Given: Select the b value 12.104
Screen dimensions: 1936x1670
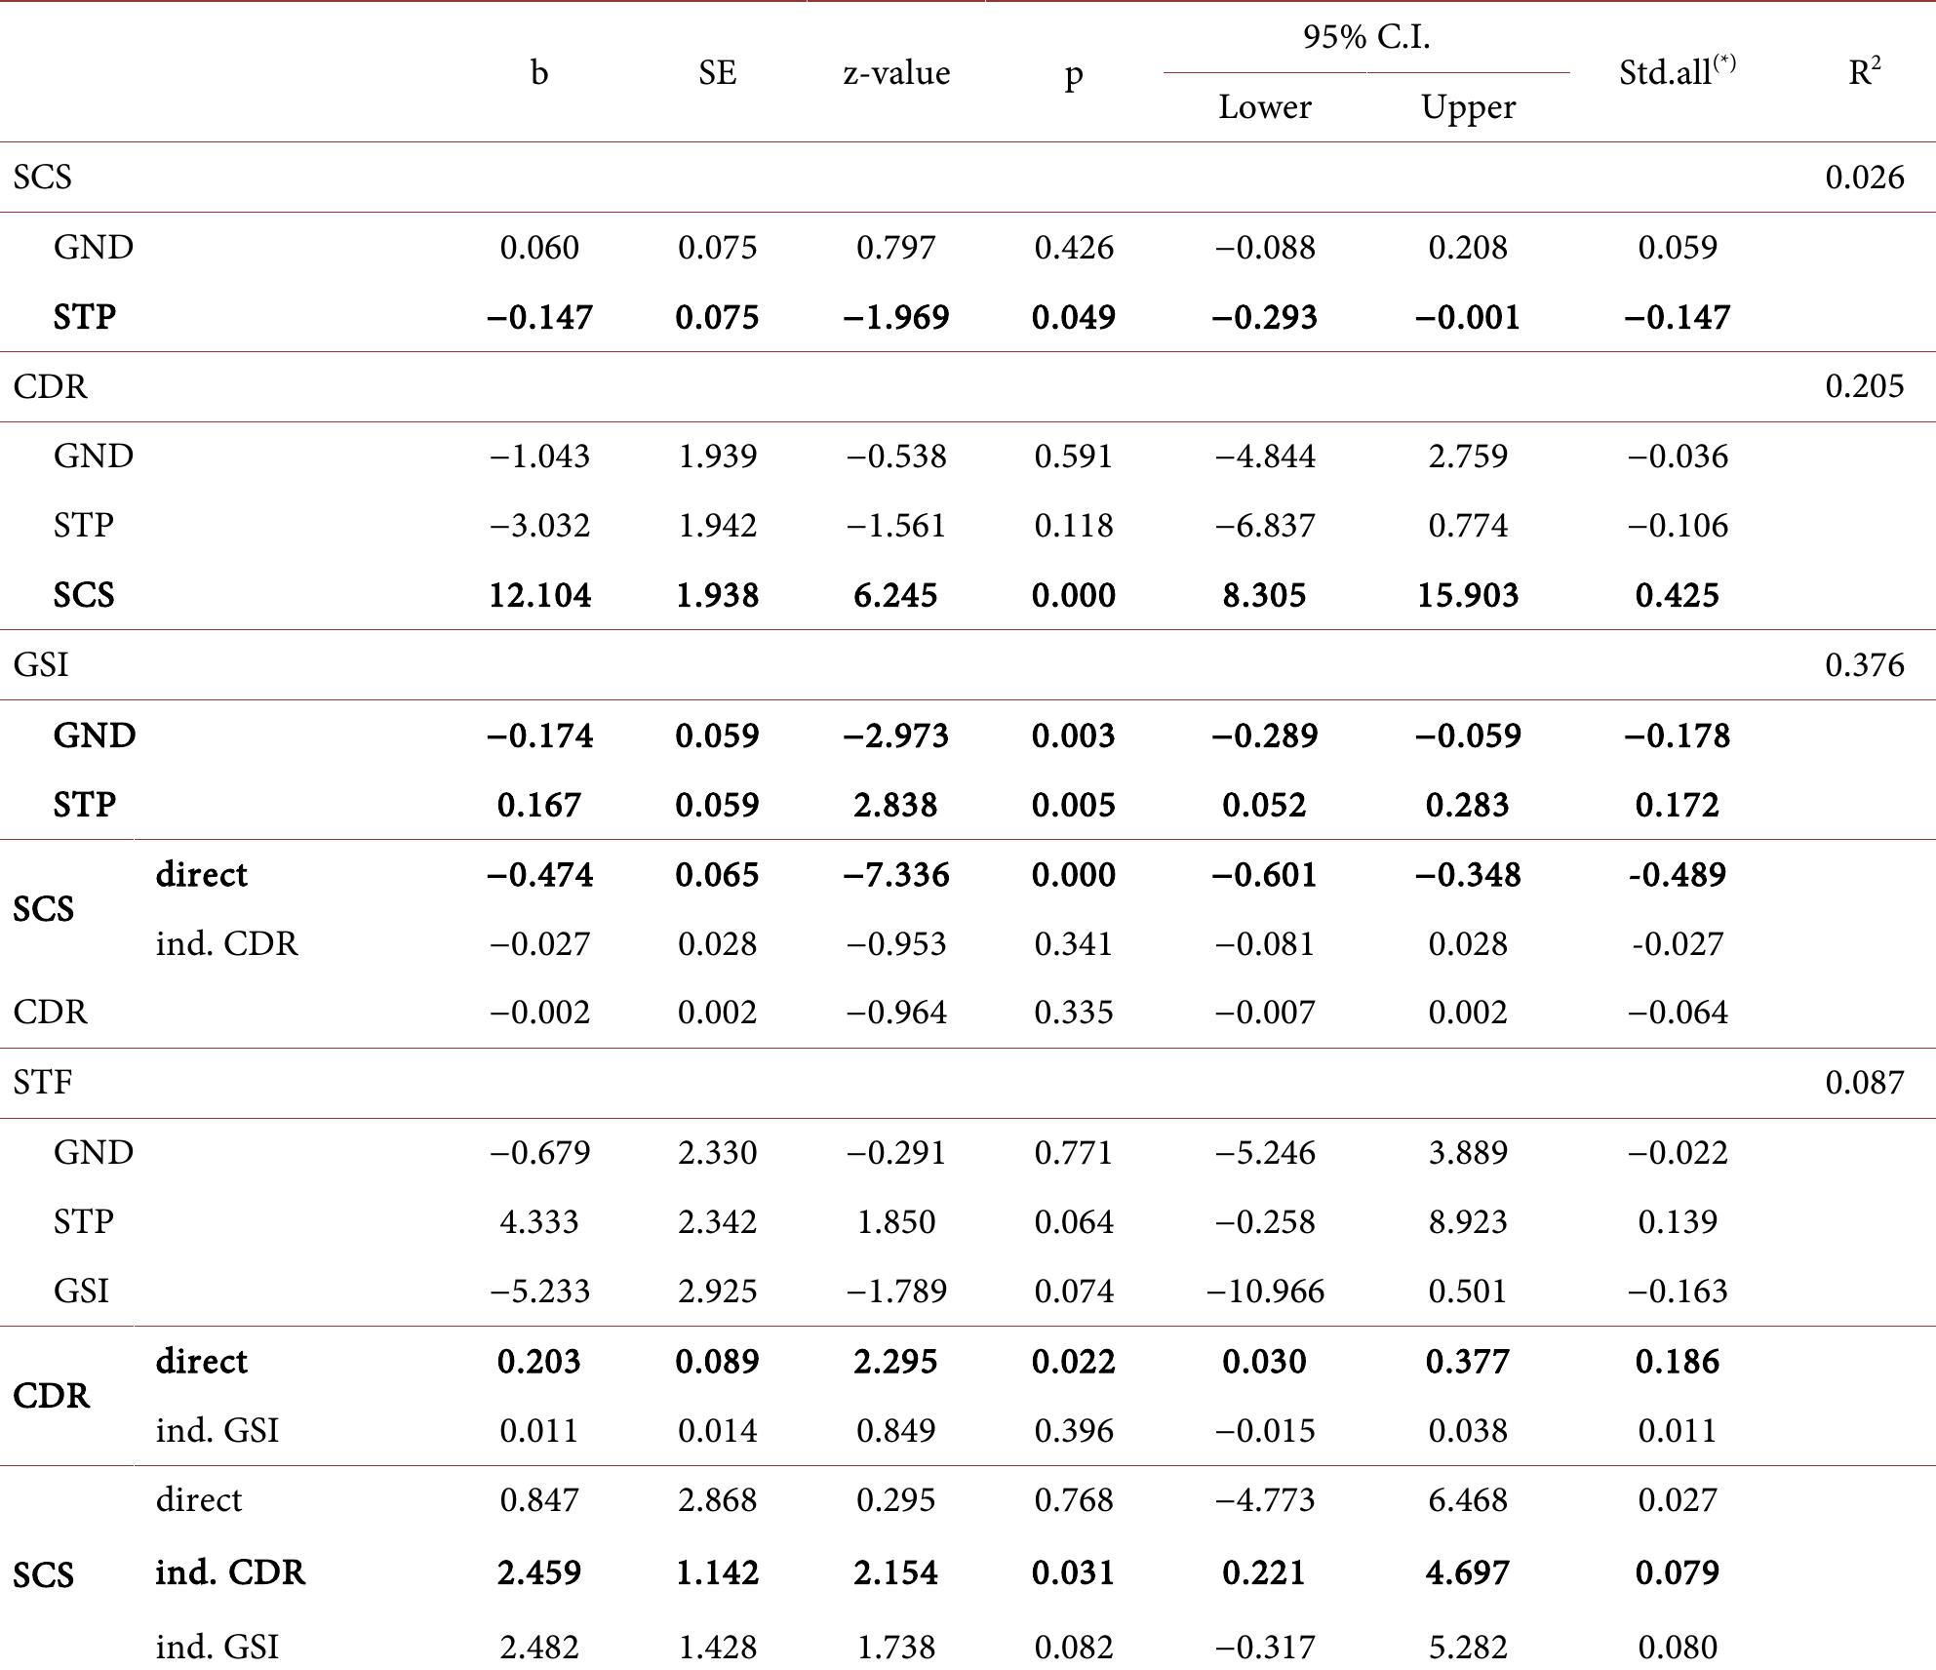Looking at the screenshot, I should [539, 595].
